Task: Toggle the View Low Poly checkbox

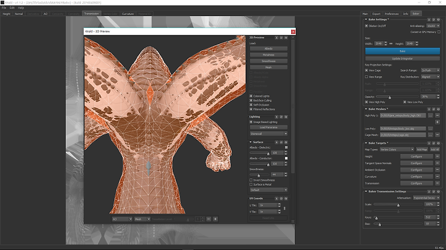Action: click(x=404, y=102)
